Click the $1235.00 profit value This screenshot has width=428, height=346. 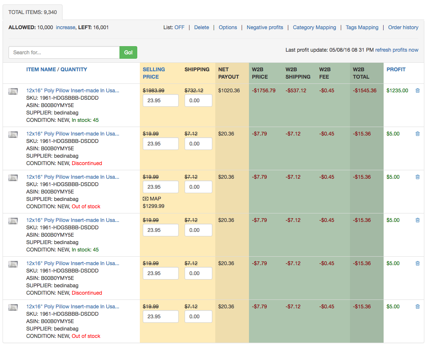[397, 90]
